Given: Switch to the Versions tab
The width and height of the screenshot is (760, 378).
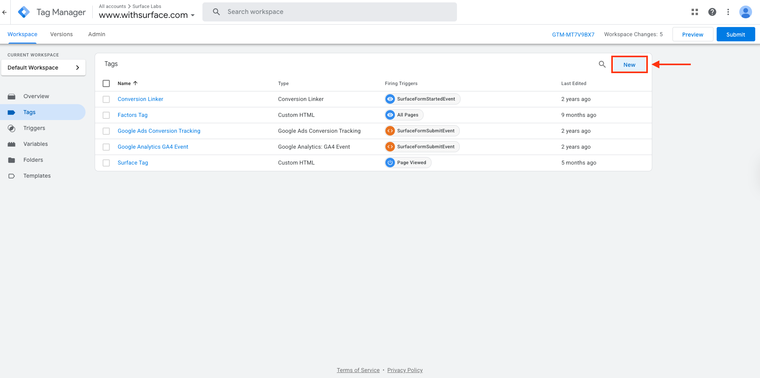Looking at the screenshot, I should pyautogui.click(x=61, y=34).
